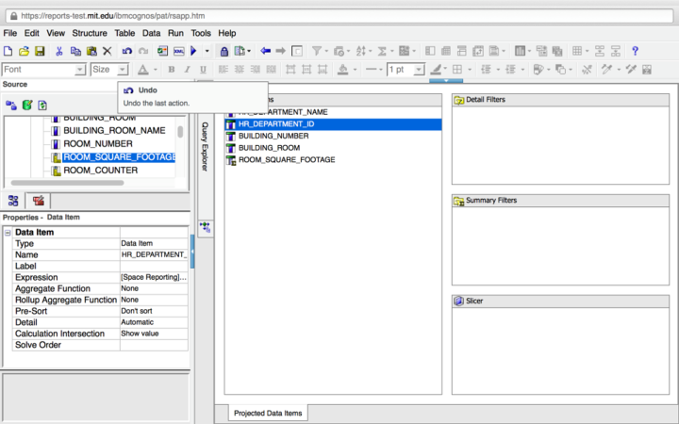Select BUILDING_NUMBER in the data items list

(x=273, y=136)
